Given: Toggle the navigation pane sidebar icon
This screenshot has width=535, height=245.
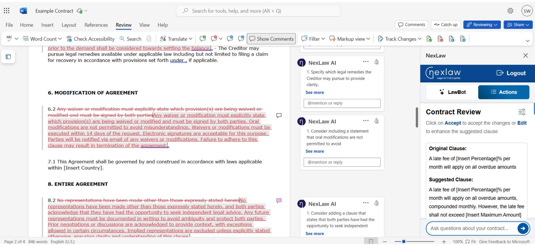Looking at the screenshot, I should click(8, 57).
